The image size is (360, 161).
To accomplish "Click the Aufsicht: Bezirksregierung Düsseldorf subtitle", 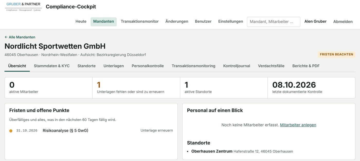I will [113, 55].
